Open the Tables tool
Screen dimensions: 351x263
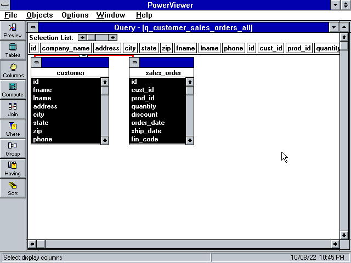[13, 50]
